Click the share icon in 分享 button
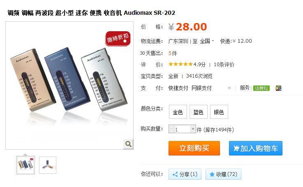This screenshot has width=303, height=187. point(175,174)
